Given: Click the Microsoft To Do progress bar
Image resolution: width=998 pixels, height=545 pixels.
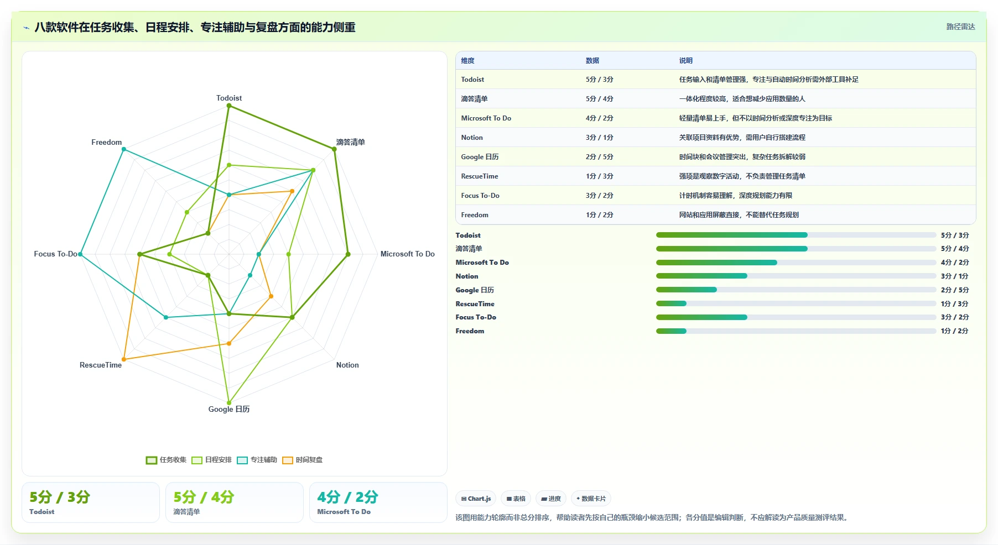Looking at the screenshot, I should click(796, 263).
